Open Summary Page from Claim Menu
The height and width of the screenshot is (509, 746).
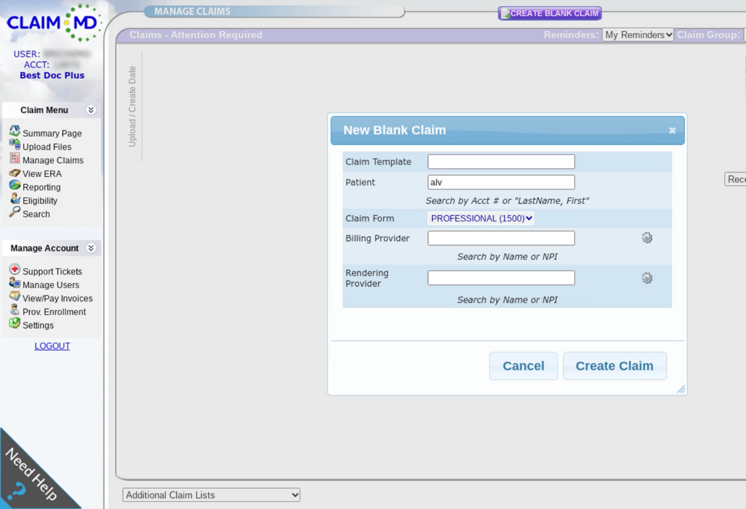click(52, 133)
